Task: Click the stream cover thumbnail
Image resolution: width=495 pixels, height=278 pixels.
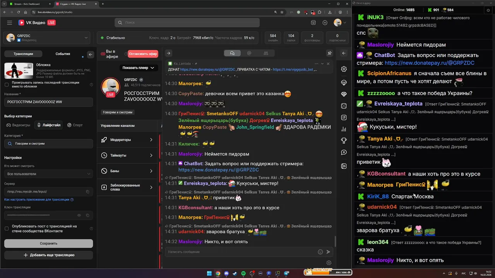Action: coord(19,70)
